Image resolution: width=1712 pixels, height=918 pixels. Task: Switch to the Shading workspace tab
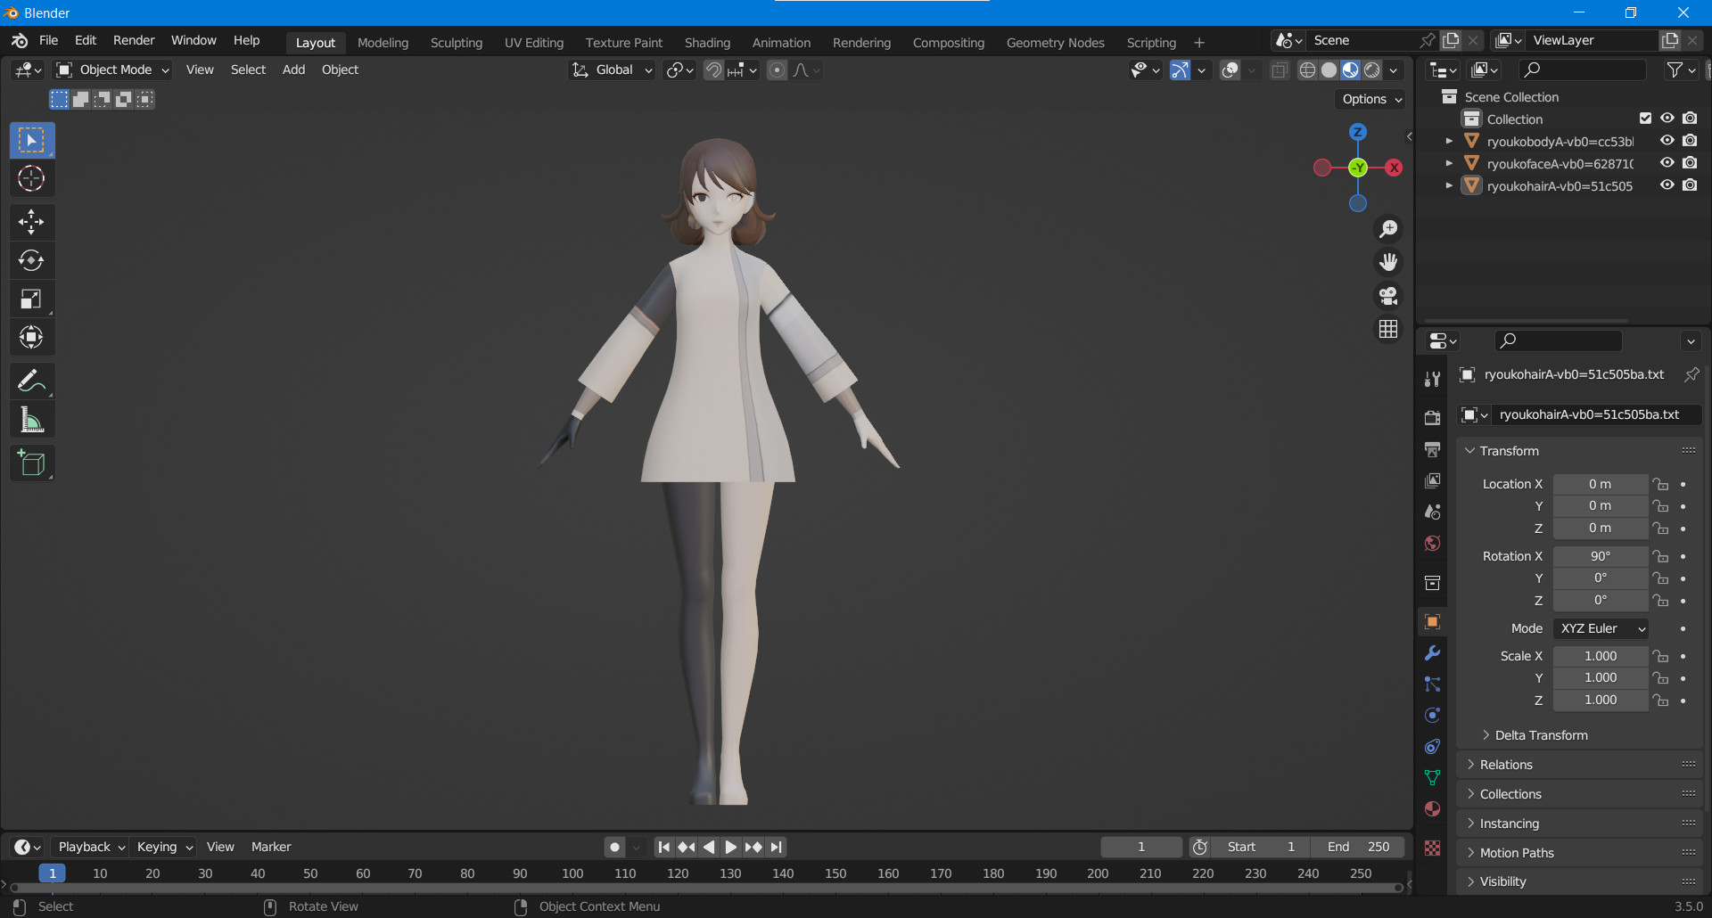tap(707, 43)
